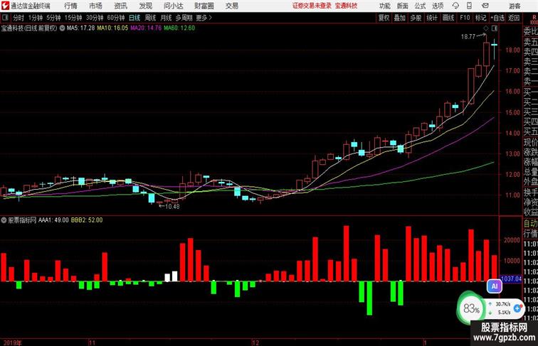Click the 多股 toolbar button

[416, 18]
